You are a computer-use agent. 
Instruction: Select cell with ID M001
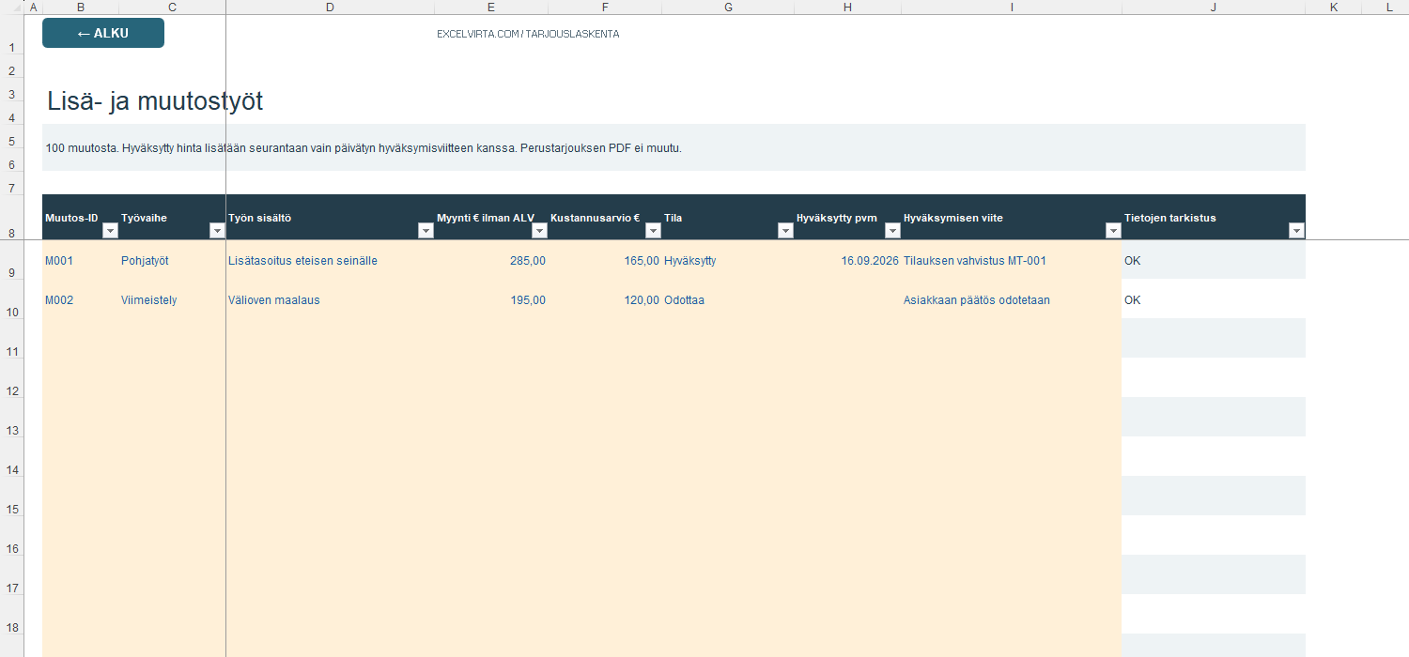(81, 260)
